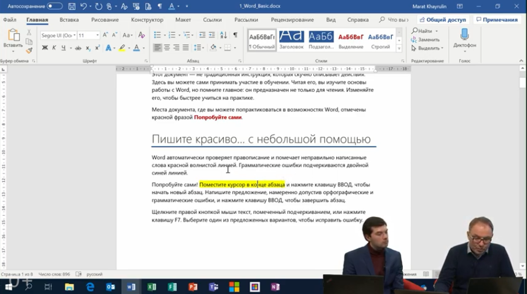Toggle superscript formatting
This screenshot has width=527, height=294.
(97, 48)
